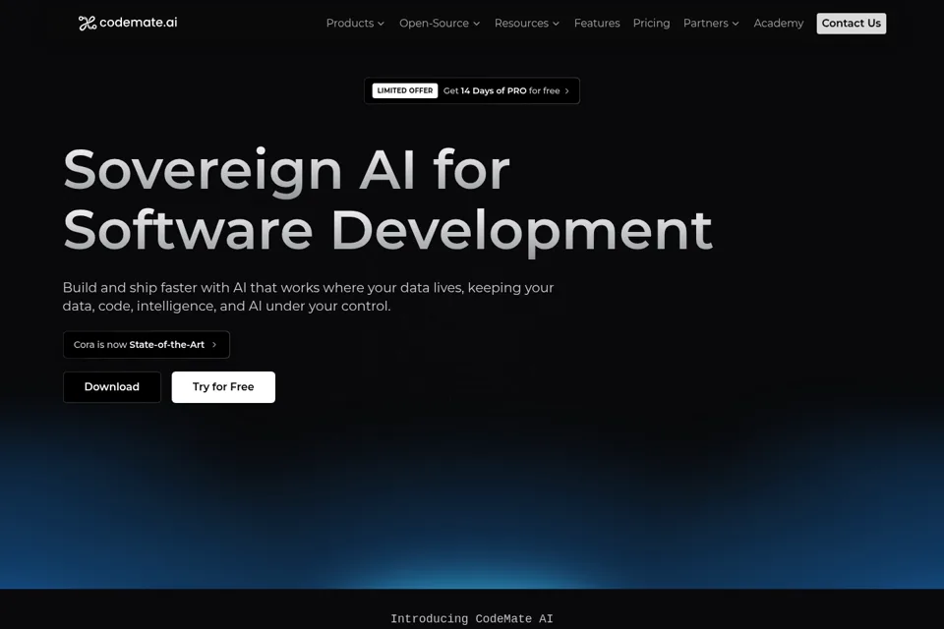Expand the Open-Source dropdown chevron
This screenshot has height=629, width=944.
tap(476, 24)
